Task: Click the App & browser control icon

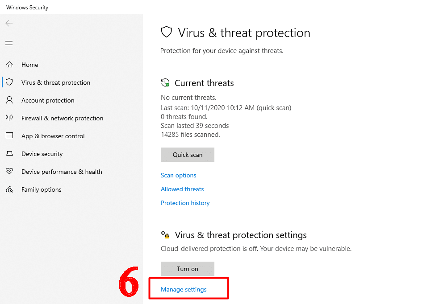Action: coord(9,136)
